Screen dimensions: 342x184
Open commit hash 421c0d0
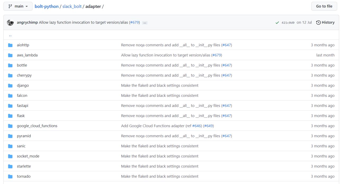[x=288, y=23]
